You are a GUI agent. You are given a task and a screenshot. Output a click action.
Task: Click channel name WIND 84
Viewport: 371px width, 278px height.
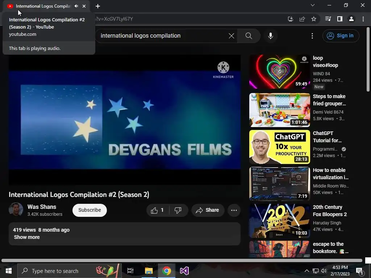click(x=321, y=74)
